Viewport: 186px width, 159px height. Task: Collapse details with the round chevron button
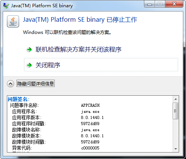[x=10, y=84]
